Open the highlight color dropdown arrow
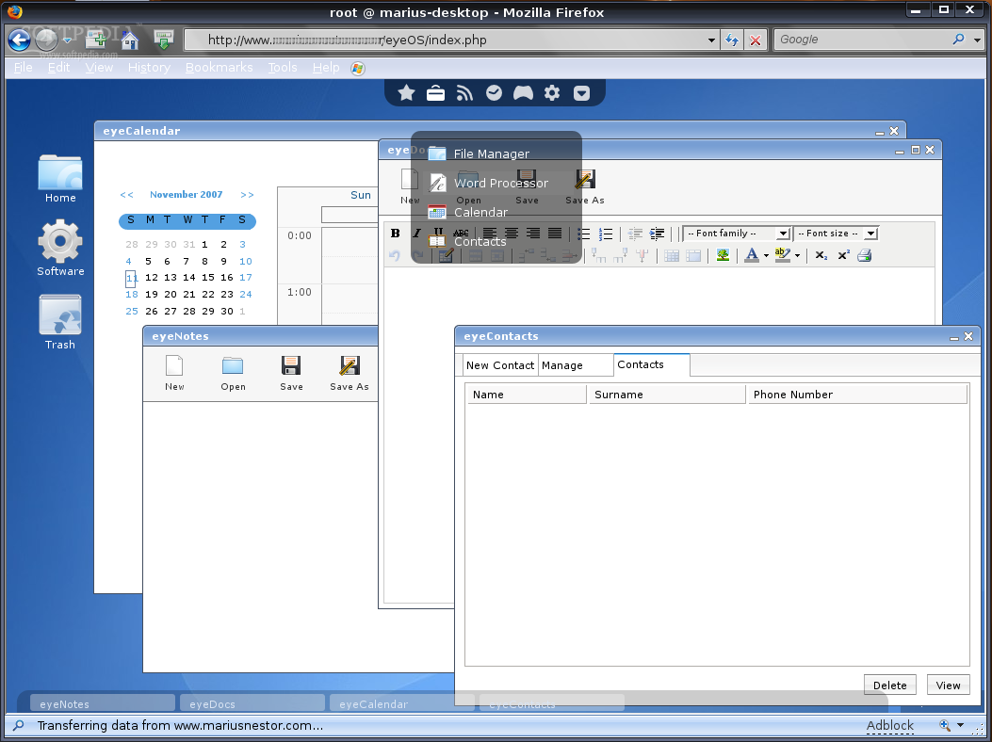992x742 pixels. 797,255
